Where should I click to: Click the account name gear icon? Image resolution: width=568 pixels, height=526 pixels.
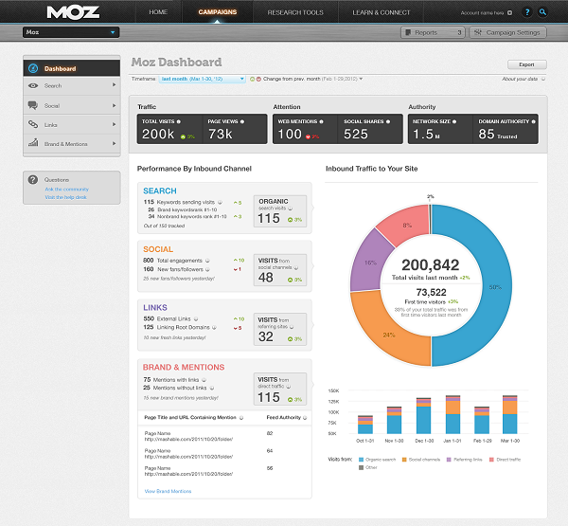tap(509, 12)
